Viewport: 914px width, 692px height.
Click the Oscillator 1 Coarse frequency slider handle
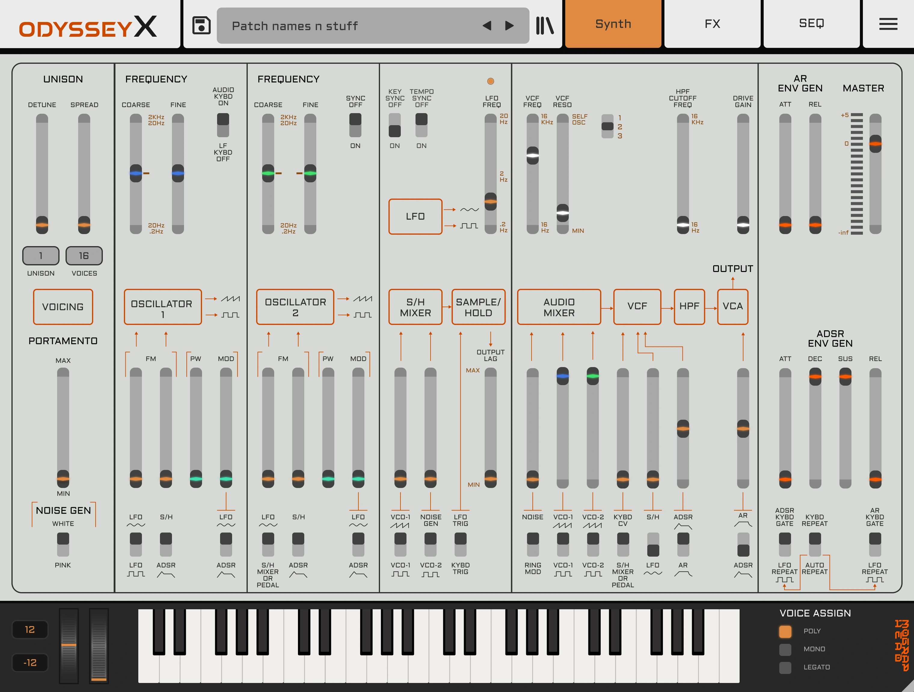pos(136,173)
